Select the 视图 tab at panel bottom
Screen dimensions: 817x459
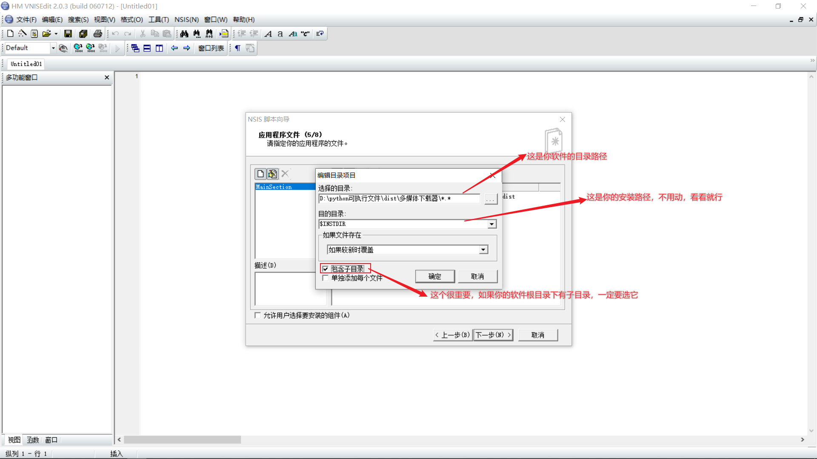14,440
